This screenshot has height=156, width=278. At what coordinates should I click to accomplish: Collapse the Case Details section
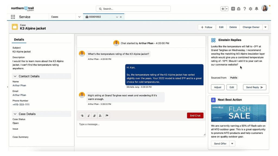[x=15, y=114]
